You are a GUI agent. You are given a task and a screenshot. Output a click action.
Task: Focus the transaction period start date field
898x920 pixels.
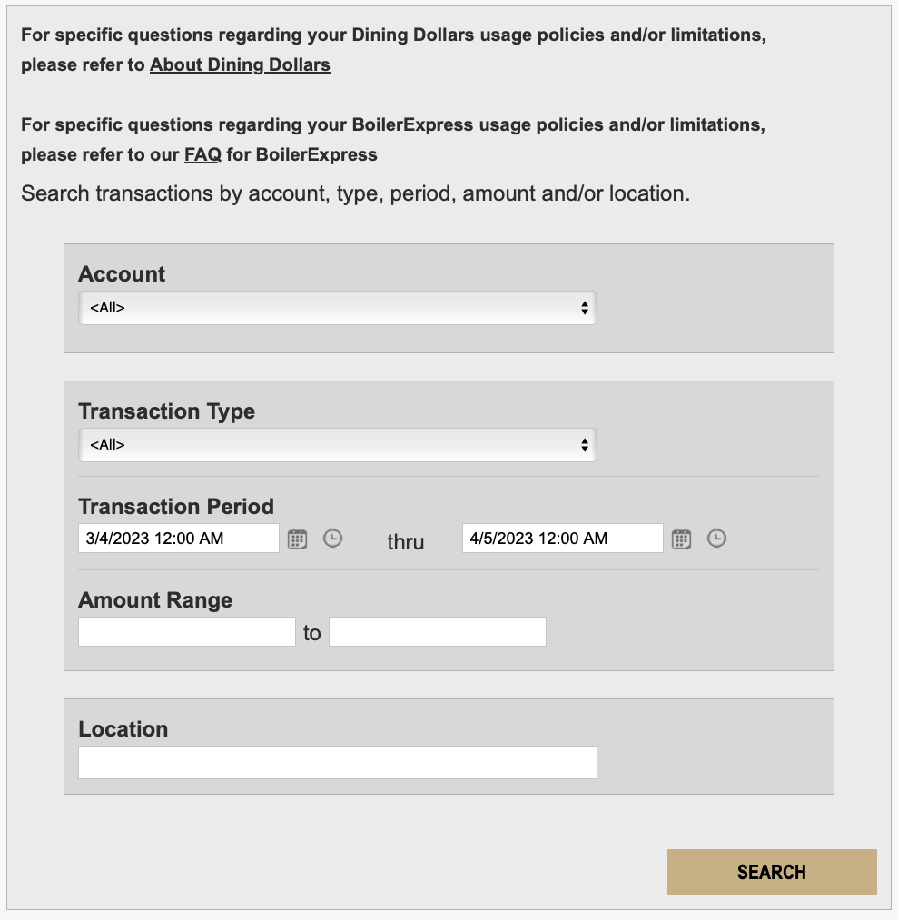179,539
